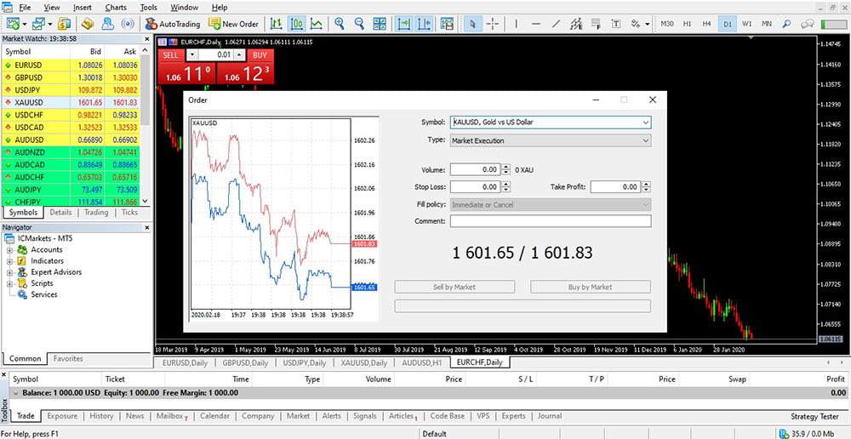Screen dimensions: 851x439
Task: Expand the Scripts node in Navigator
Action: (x=9, y=283)
